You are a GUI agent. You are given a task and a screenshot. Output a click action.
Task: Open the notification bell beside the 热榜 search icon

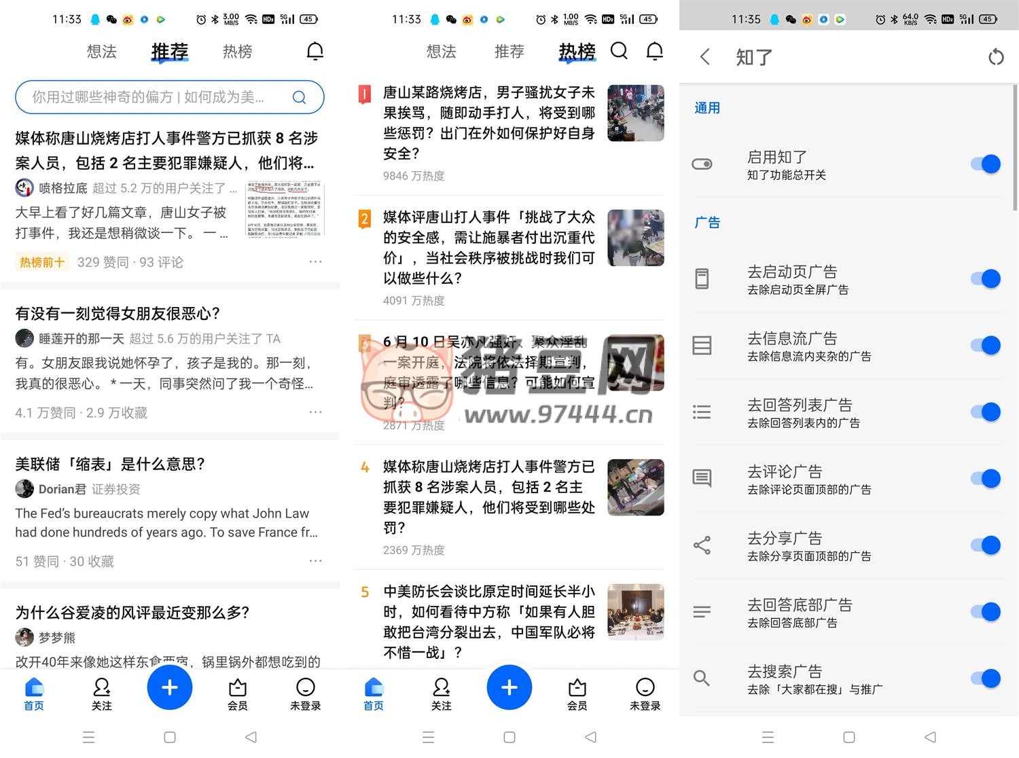654,51
